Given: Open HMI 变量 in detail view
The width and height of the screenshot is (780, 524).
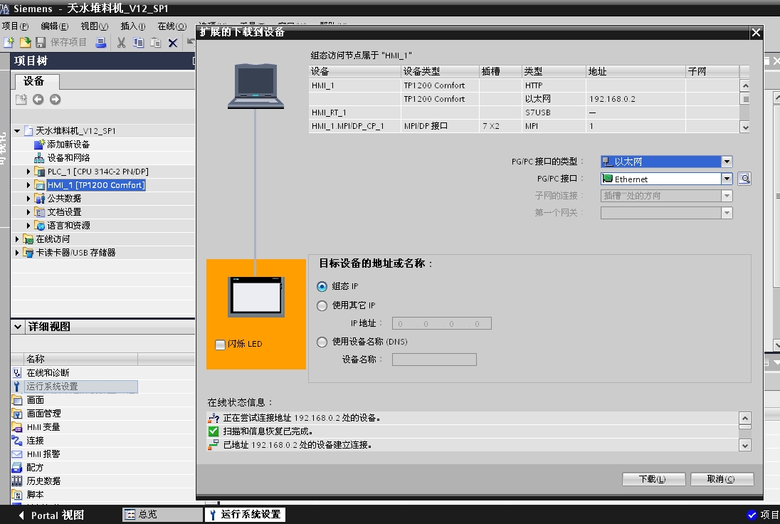Looking at the screenshot, I should (x=43, y=427).
